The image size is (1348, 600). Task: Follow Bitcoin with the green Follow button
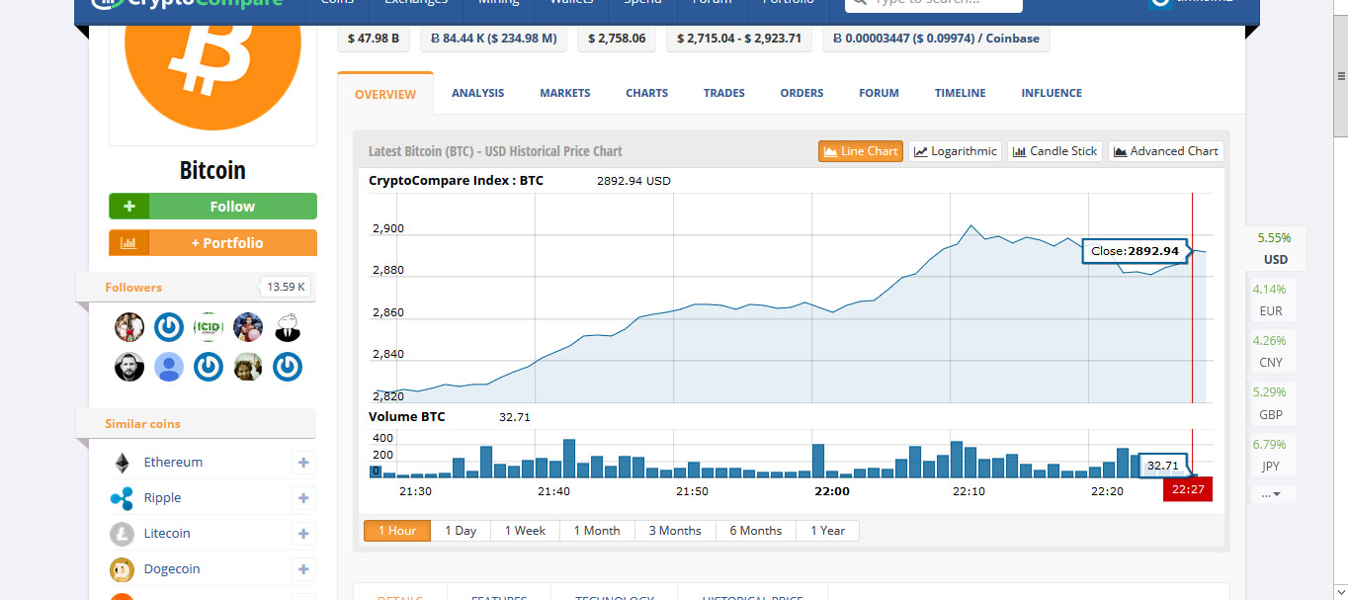(x=212, y=207)
